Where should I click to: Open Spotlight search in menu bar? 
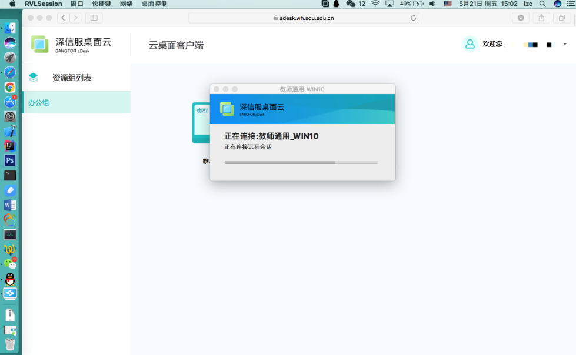(542, 4)
